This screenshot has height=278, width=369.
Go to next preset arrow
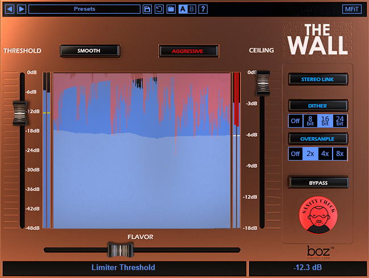coord(22,9)
